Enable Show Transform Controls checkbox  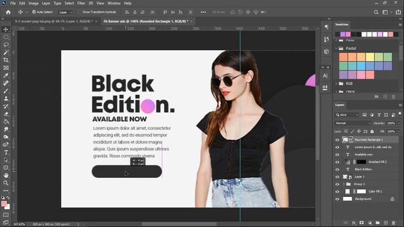click(80, 12)
